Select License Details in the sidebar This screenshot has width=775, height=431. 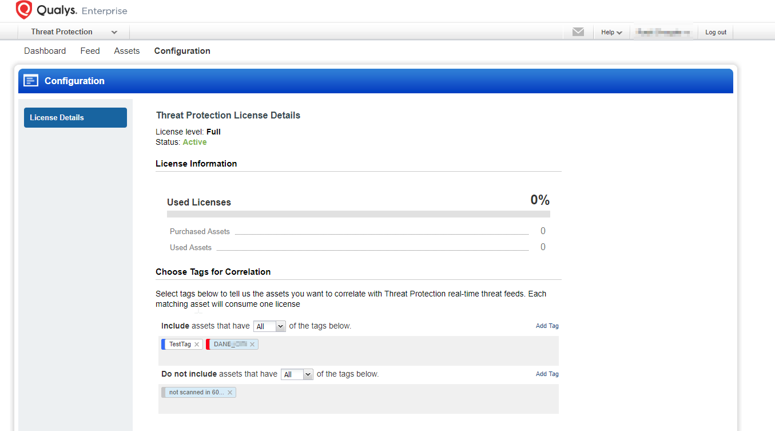click(75, 117)
